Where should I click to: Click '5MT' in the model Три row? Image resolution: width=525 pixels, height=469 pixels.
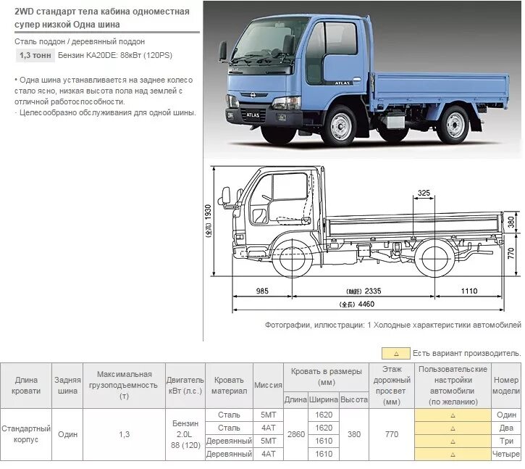268,441
